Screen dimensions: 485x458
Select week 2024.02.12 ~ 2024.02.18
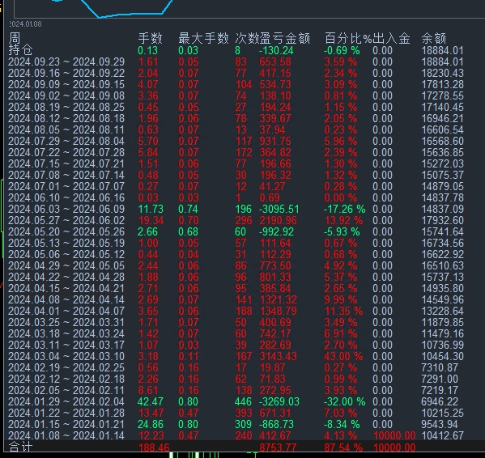click(x=66, y=380)
